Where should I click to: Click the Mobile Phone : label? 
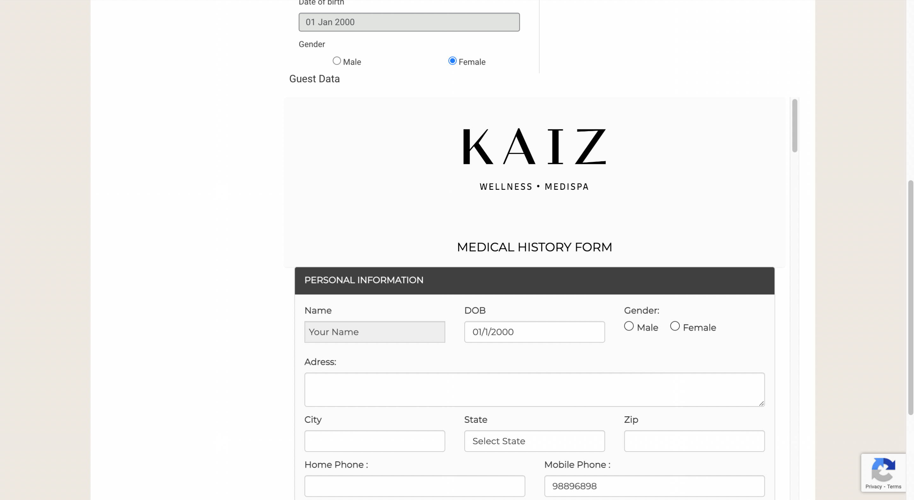[577, 465]
